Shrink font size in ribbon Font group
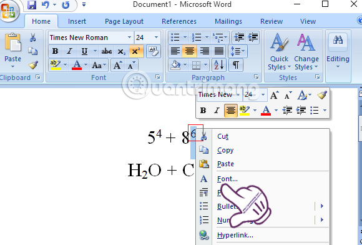The image size is (362, 245). pyautogui.click(x=132, y=65)
